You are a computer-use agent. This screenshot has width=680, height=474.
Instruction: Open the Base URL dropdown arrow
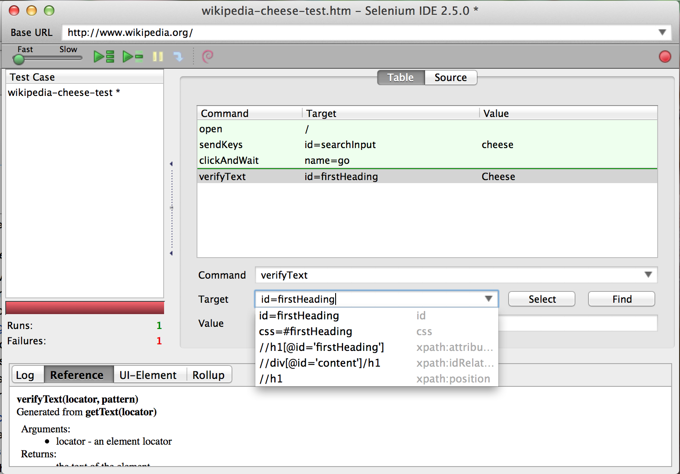tap(662, 32)
